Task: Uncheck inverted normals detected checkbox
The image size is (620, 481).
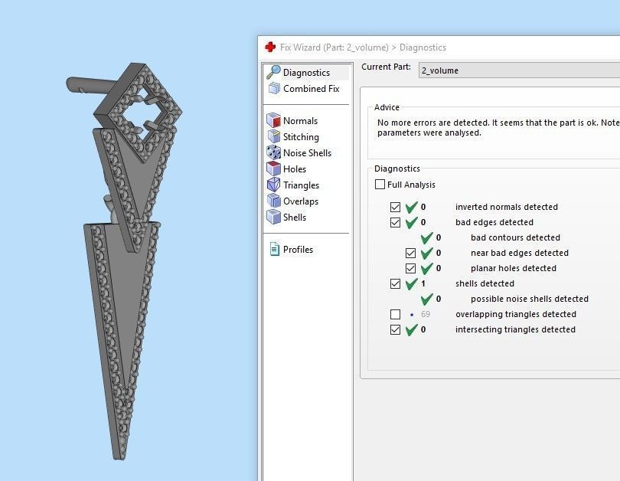Action: 395,207
